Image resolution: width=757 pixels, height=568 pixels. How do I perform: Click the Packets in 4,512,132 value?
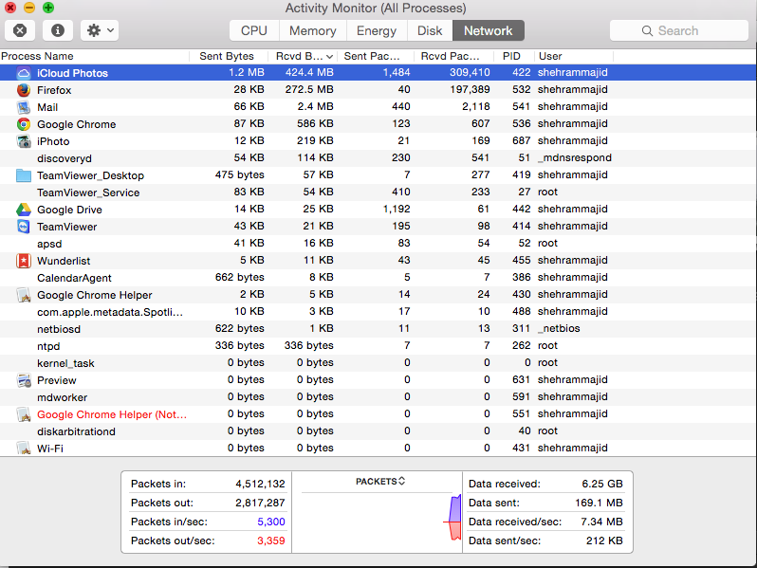(x=260, y=484)
